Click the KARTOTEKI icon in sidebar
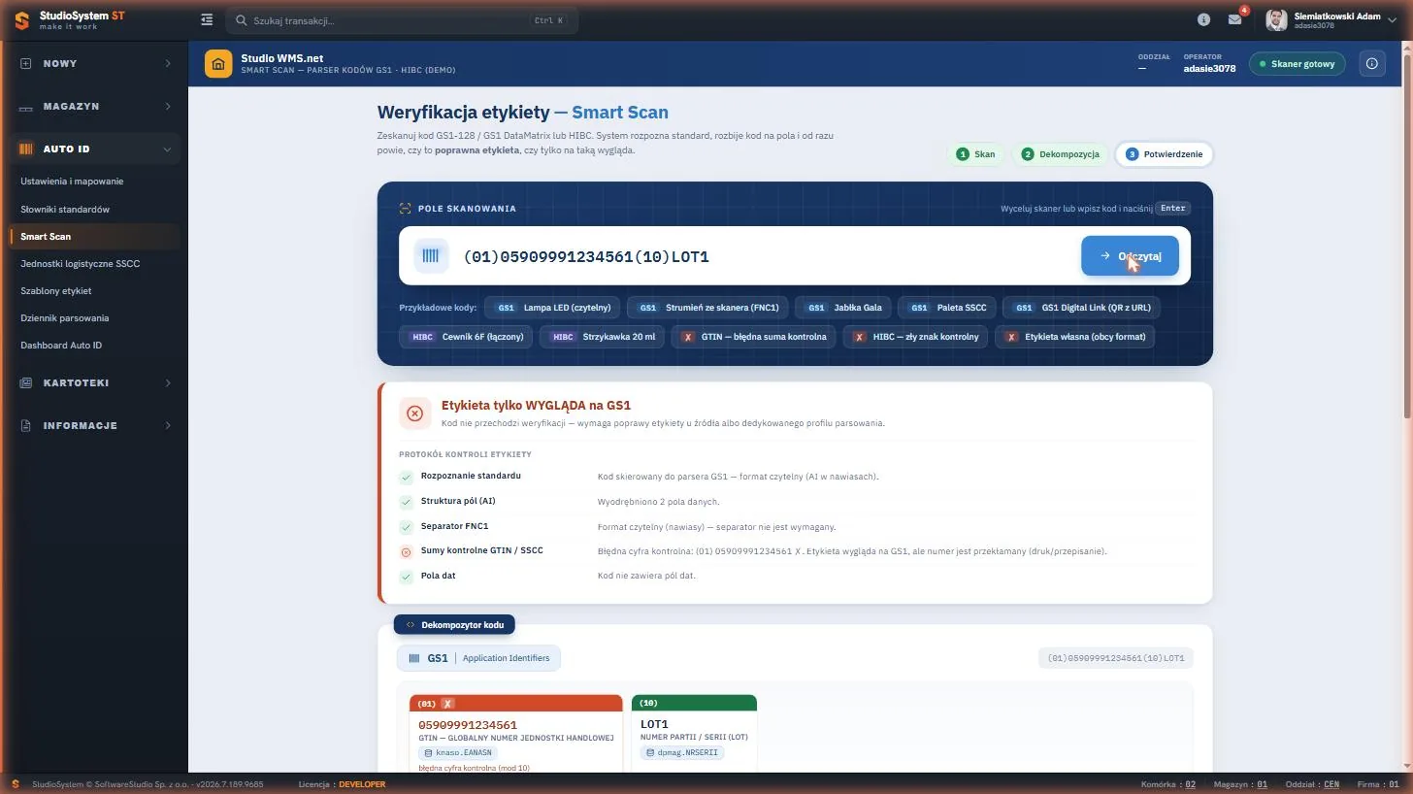 (x=26, y=383)
